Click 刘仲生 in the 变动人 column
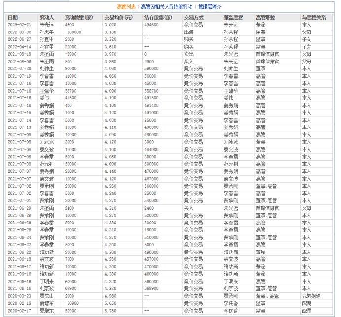Screen dimensions: 341x317 click(47, 69)
